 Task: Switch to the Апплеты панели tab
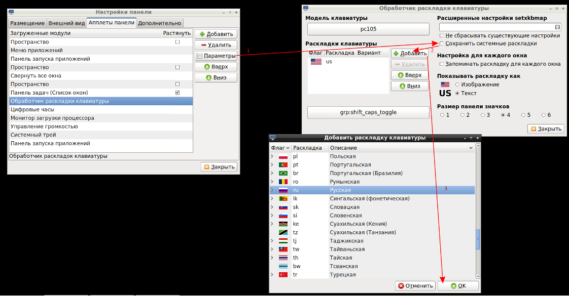(x=112, y=22)
